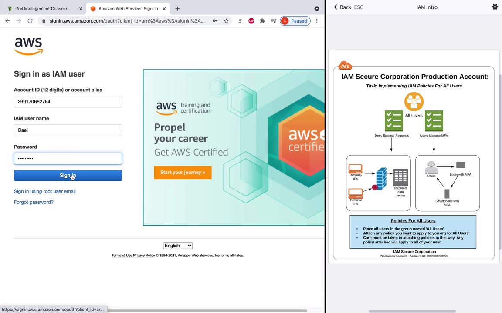This screenshot has height=313, width=502.
Task: Reload the sign-in page
Action: coord(30,21)
